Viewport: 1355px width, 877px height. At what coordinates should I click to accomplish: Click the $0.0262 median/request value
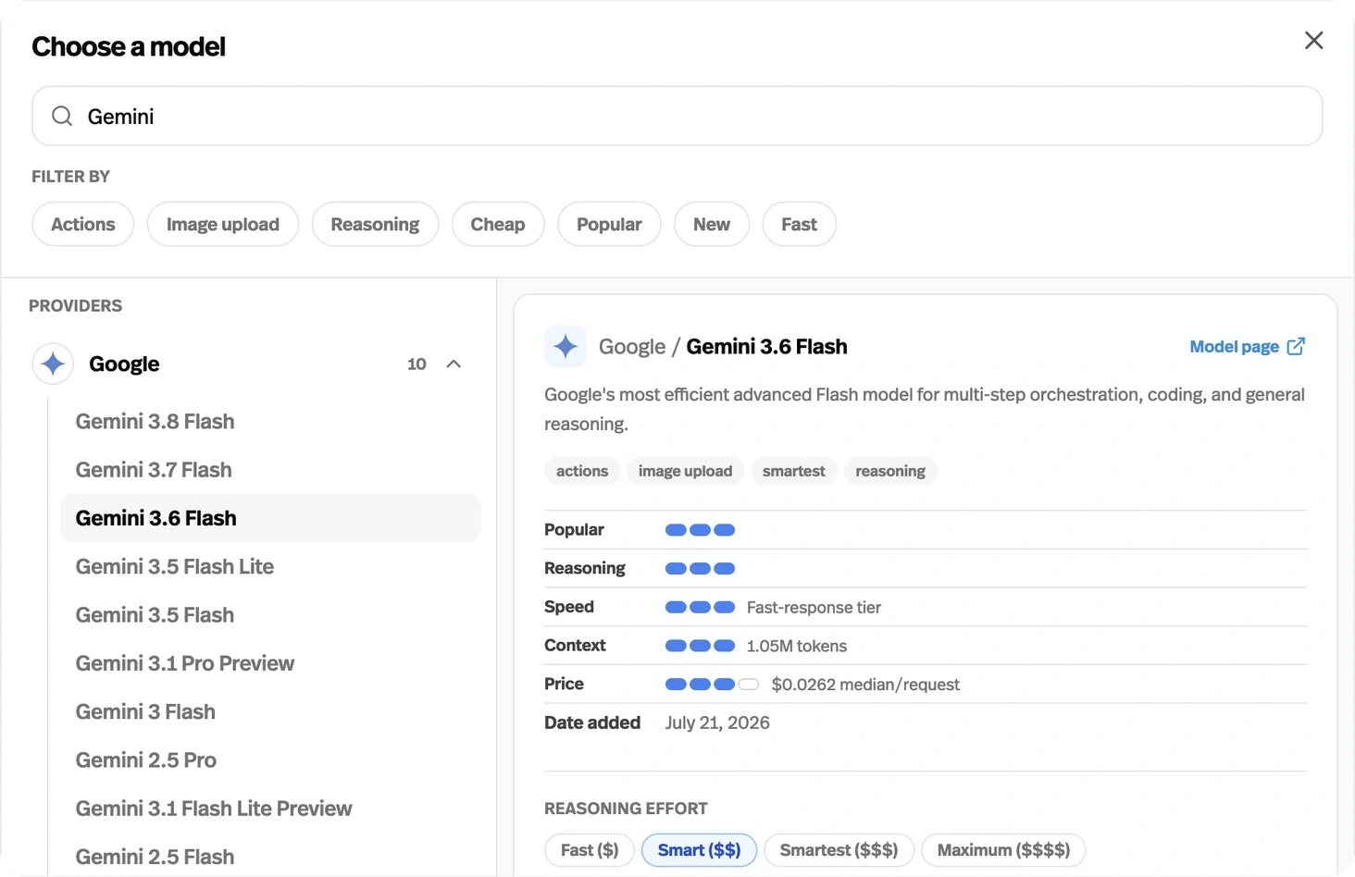point(865,685)
